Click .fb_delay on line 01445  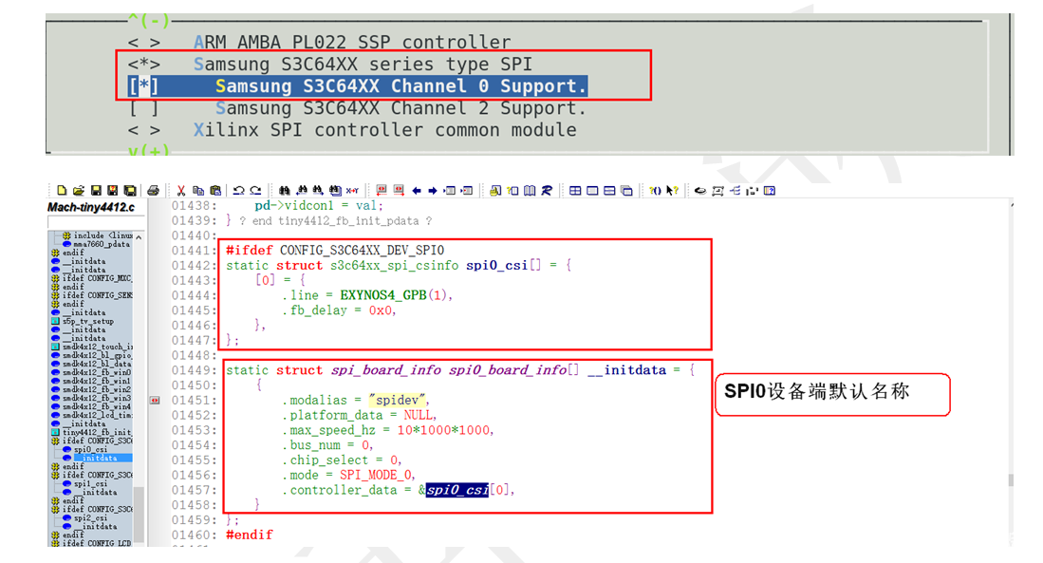[x=315, y=310]
